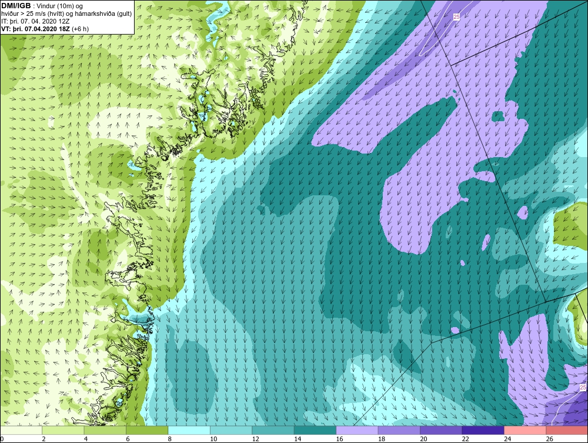Screen dimensions: 588x443
Task: Click the legend scale number "20"
Action: (x=423, y=439)
